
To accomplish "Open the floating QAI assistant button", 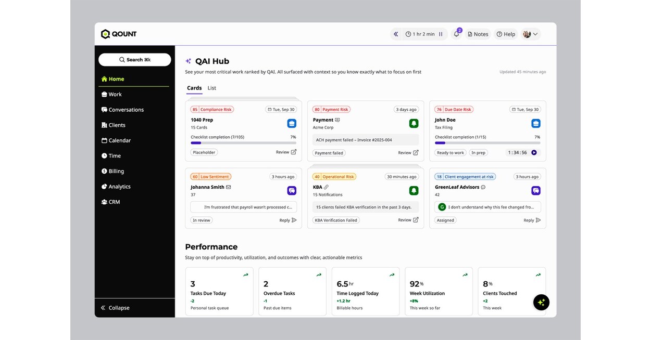I will 541,302.
